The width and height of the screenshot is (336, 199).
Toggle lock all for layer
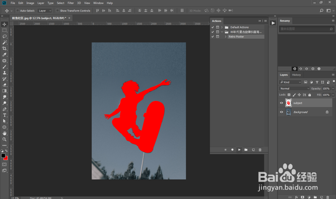[x=309, y=95]
